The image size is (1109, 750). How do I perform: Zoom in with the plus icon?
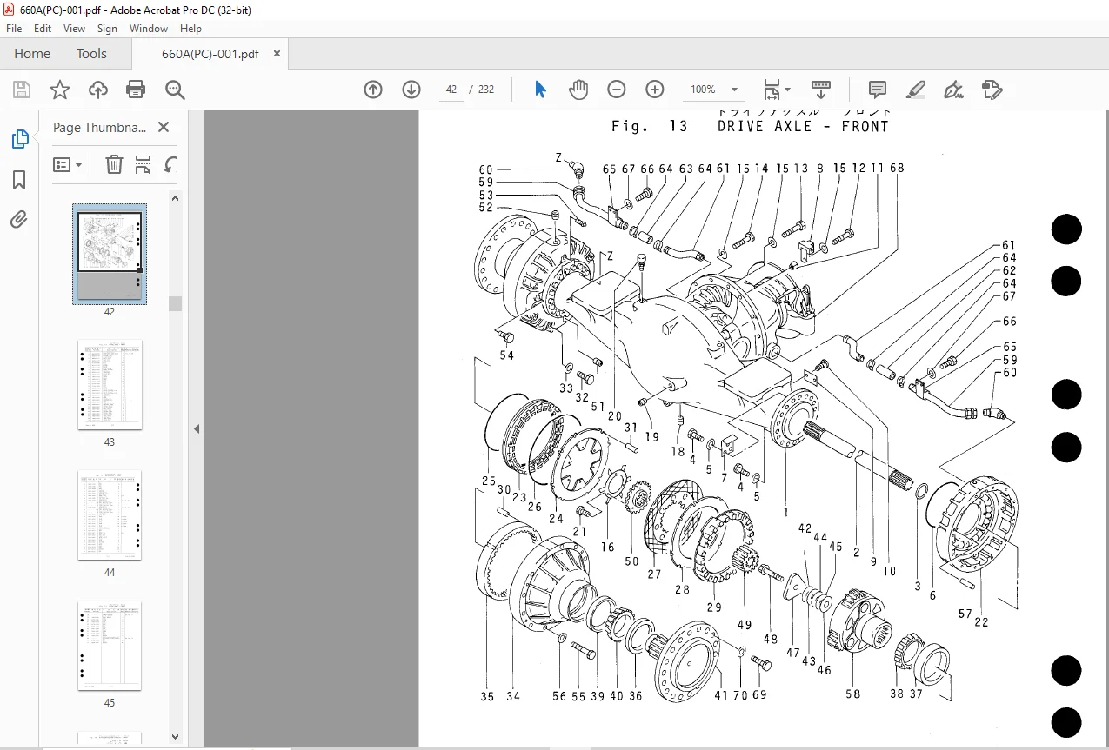click(x=655, y=90)
